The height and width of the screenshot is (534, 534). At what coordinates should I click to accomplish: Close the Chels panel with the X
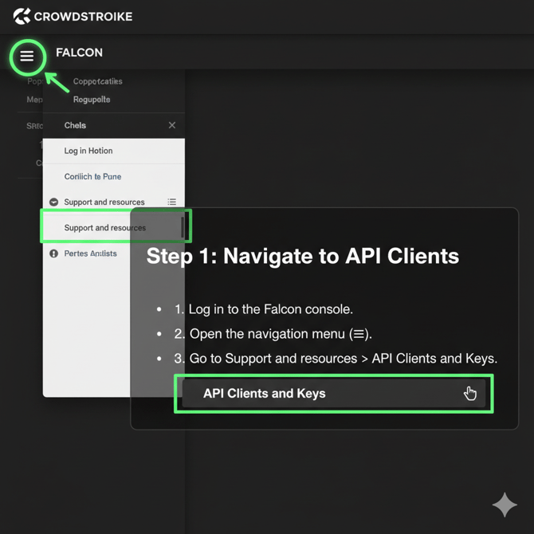[171, 125]
